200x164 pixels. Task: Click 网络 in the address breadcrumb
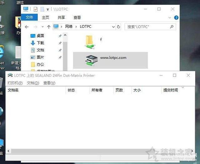coord(69,27)
